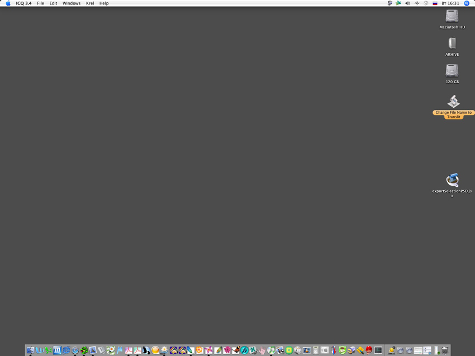Screen dimensions: 475x356
Task: Open the ICQ green flower Dock icon
Action: coord(84,350)
